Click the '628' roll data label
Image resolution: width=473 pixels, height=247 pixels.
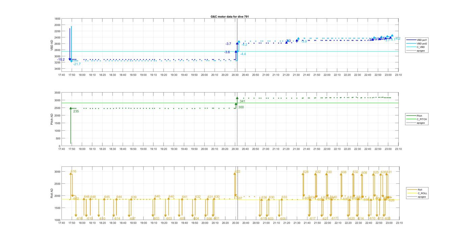pyautogui.click(x=306, y=172)
